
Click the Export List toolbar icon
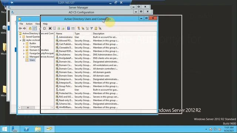63,28
